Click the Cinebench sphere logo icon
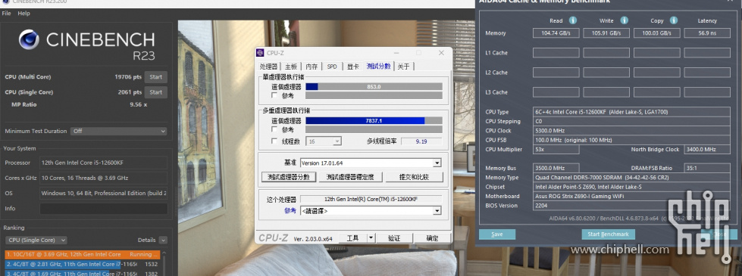Image resolution: width=742 pixels, height=276 pixels. click(x=28, y=39)
